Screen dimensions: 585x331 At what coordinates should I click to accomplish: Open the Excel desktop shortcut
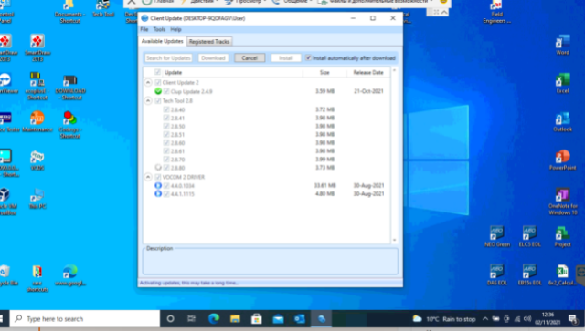pyautogui.click(x=563, y=83)
